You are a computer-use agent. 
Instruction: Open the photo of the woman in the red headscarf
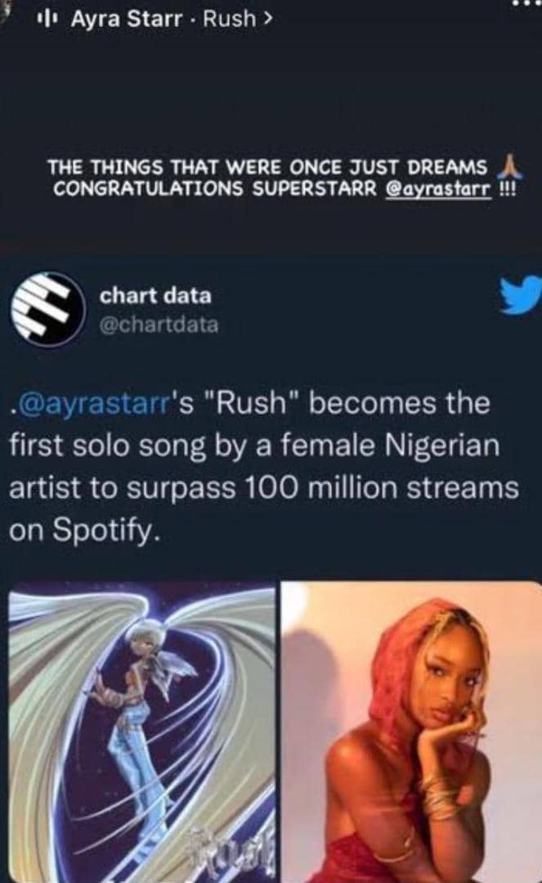click(411, 733)
